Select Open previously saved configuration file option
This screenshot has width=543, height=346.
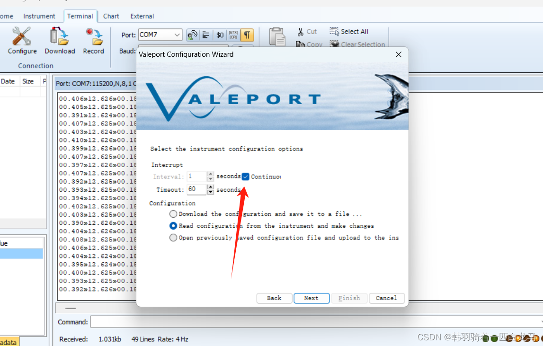click(173, 238)
